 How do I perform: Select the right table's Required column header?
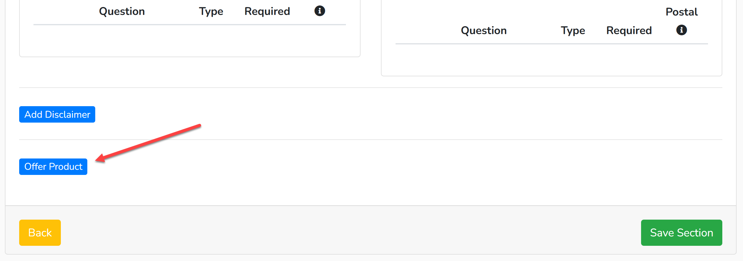pos(629,31)
